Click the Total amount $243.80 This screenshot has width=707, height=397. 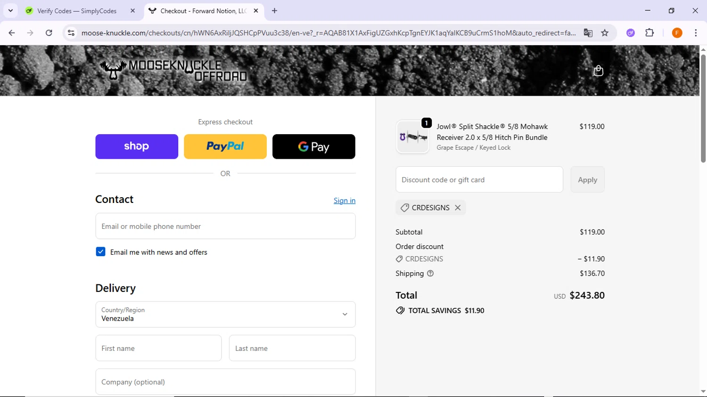587,295
